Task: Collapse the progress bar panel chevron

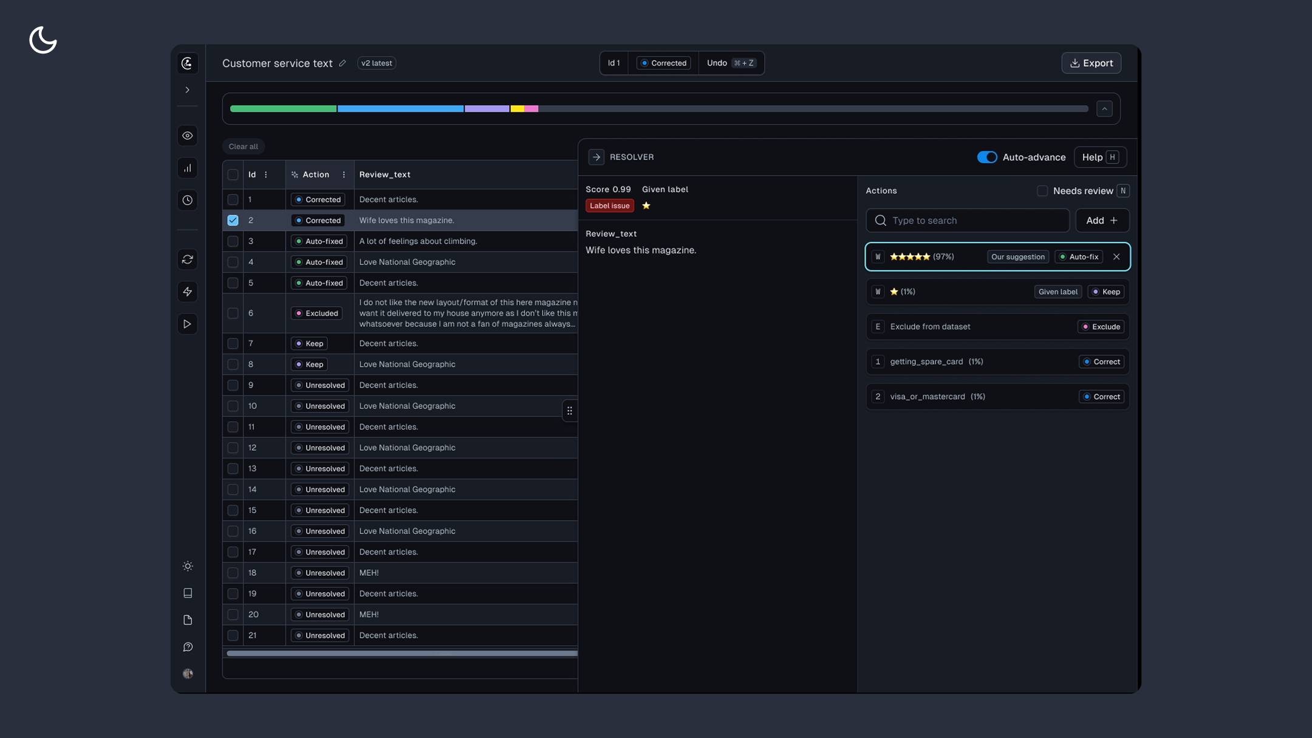Action: [1104, 109]
